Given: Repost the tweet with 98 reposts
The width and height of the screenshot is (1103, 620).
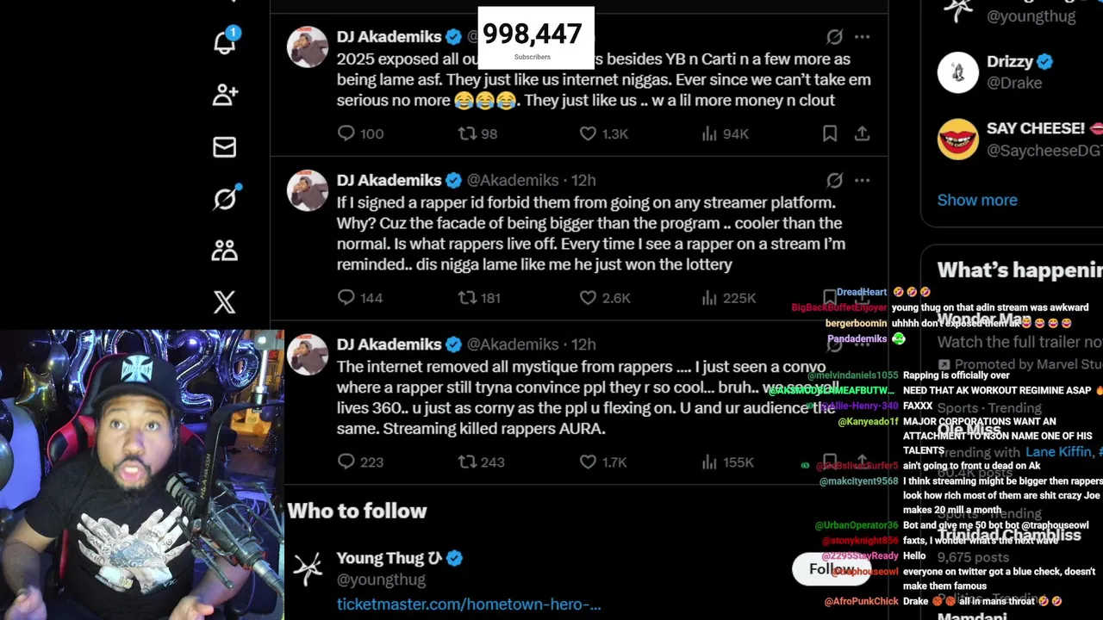Looking at the screenshot, I should coord(467,133).
